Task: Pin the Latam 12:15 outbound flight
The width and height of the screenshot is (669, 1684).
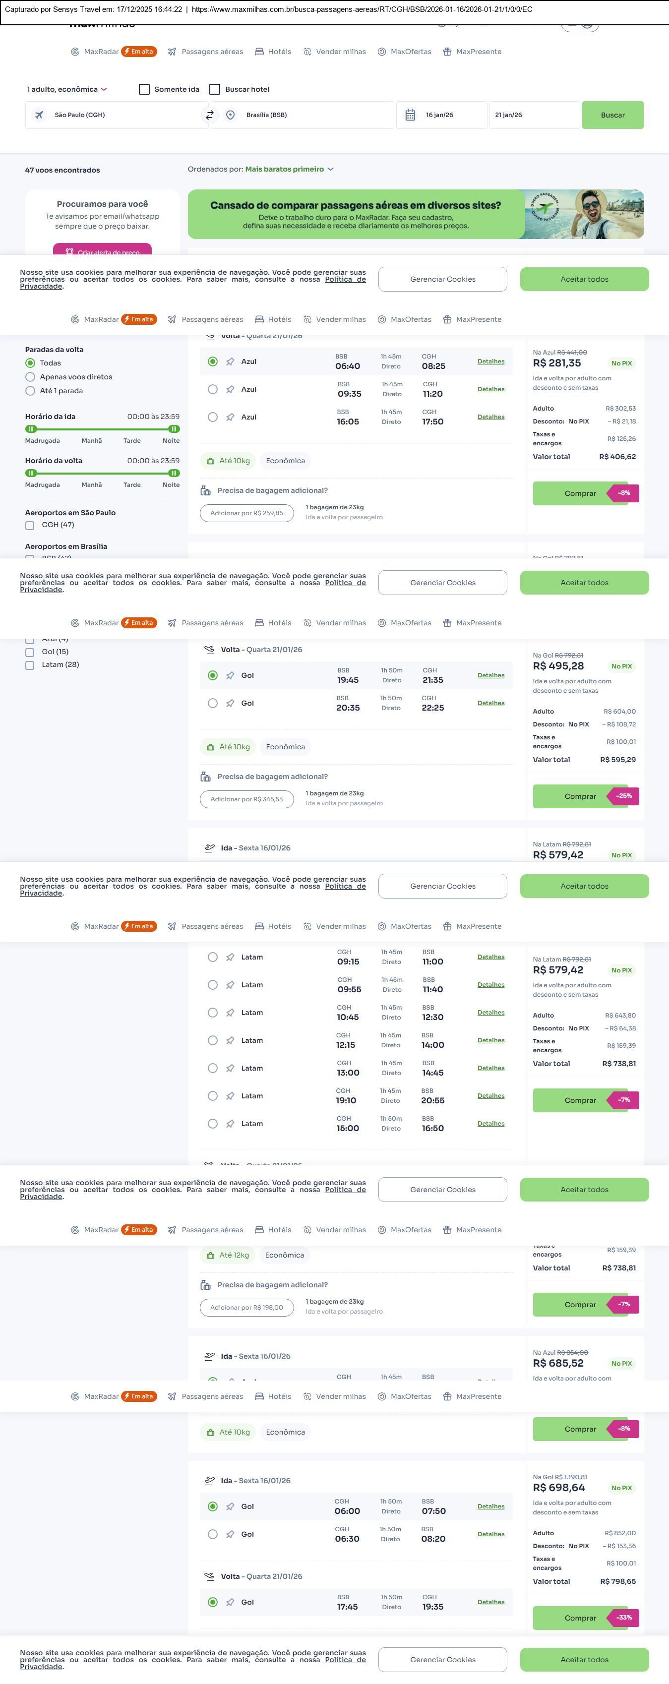Action: pyautogui.click(x=230, y=1041)
